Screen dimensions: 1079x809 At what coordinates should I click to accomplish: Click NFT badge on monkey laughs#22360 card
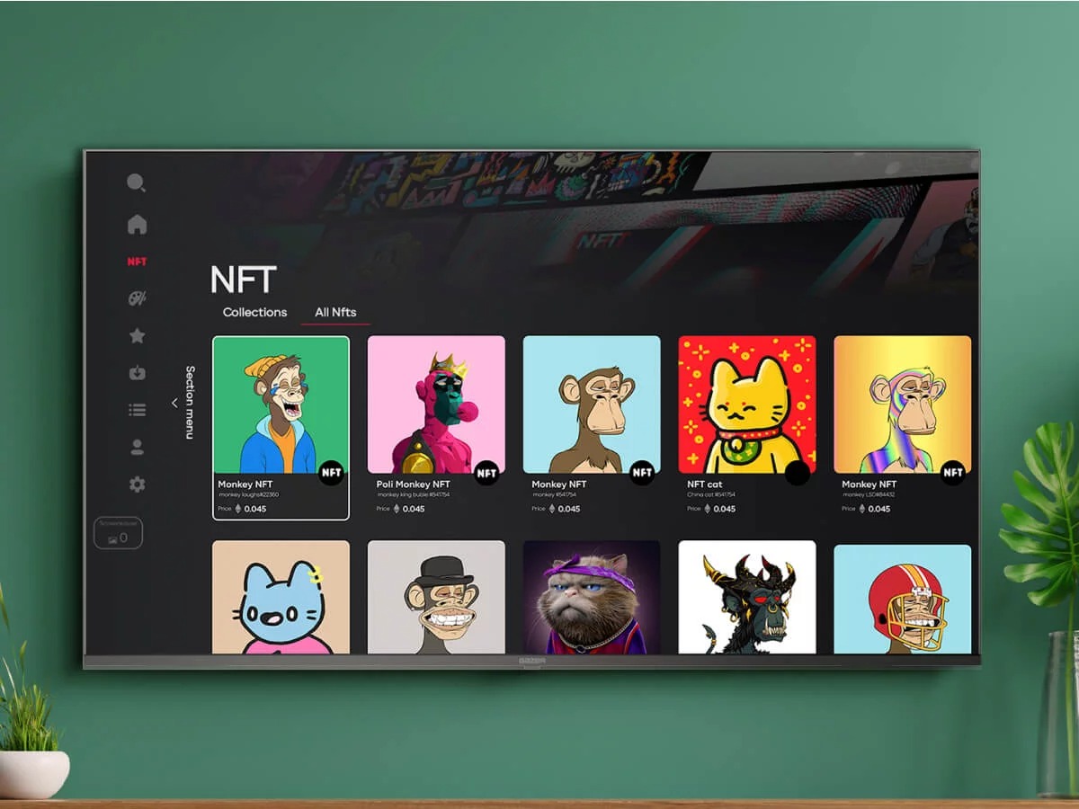tap(332, 472)
